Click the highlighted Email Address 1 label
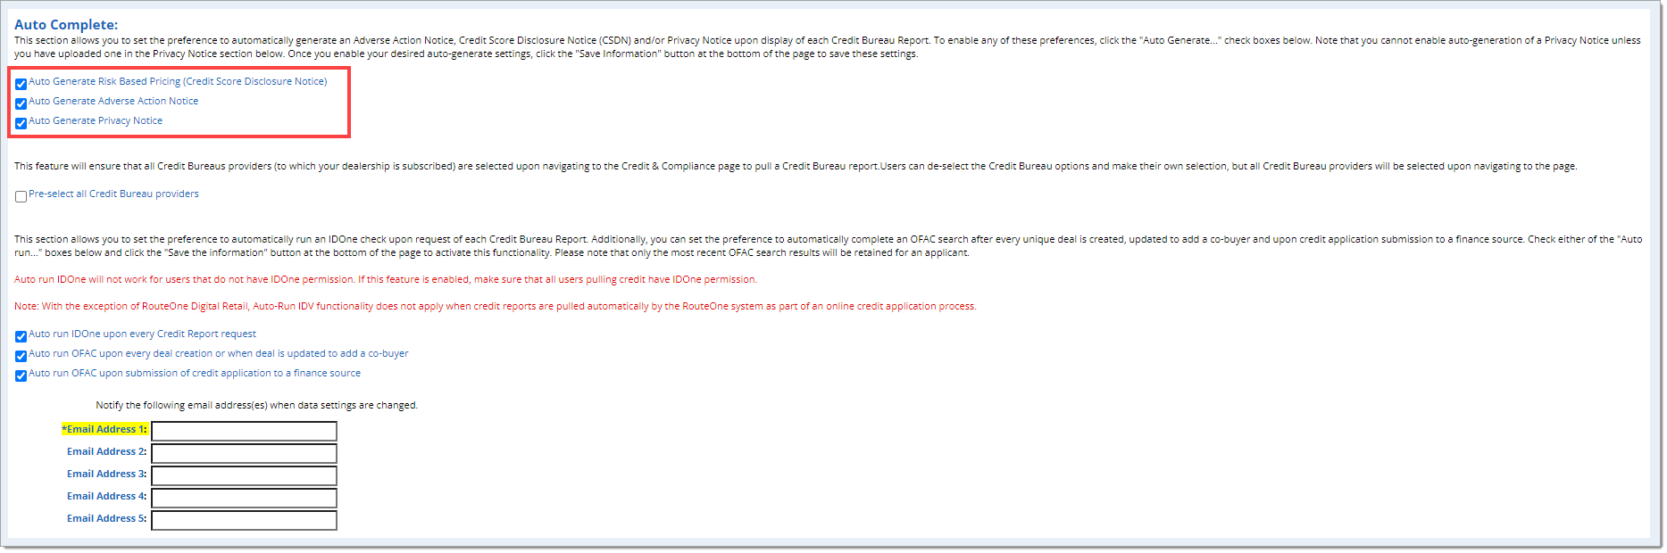The image size is (1667, 553). point(104,429)
